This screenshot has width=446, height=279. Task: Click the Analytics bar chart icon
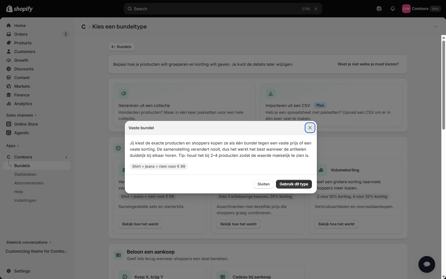click(9, 104)
